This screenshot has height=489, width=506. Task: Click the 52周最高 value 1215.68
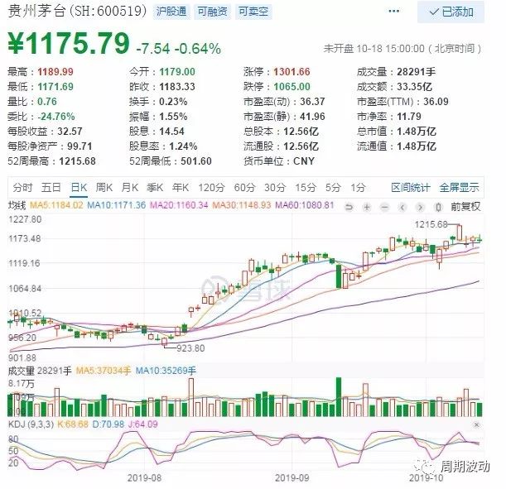coord(78,161)
